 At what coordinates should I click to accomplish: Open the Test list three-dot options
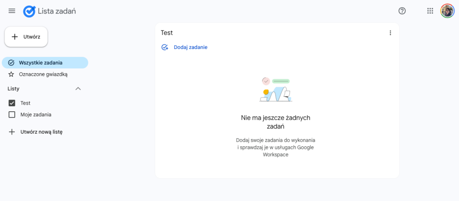(390, 33)
